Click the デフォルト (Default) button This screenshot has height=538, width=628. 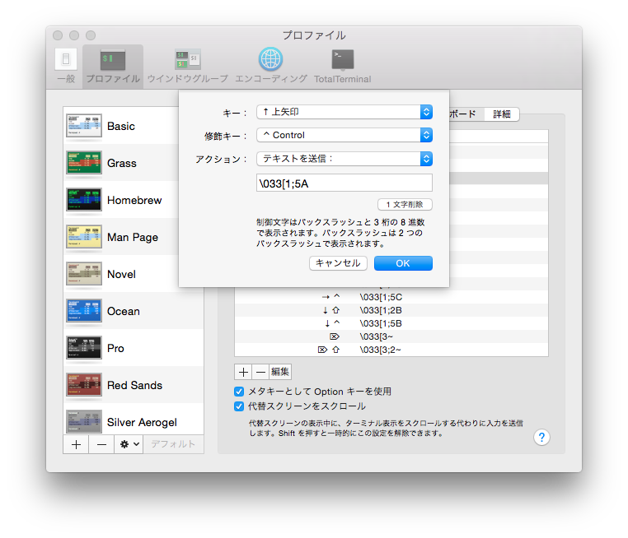pyautogui.click(x=173, y=444)
